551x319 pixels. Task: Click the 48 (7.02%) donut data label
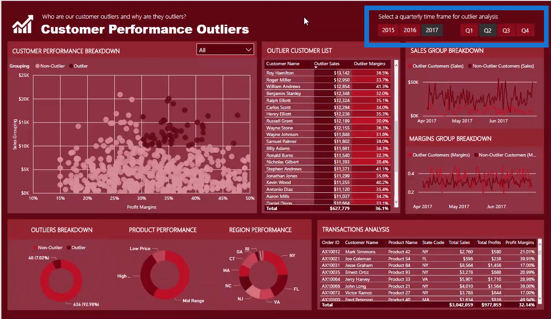click(39, 258)
